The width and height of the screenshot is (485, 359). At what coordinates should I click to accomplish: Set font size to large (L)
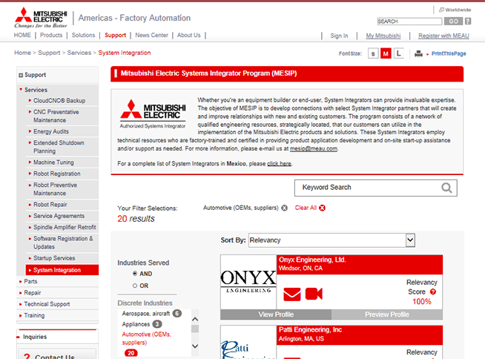pyautogui.click(x=398, y=53)
